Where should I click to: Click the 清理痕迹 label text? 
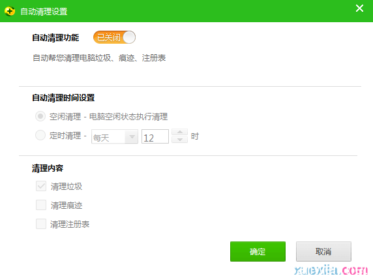click(67, 206)
